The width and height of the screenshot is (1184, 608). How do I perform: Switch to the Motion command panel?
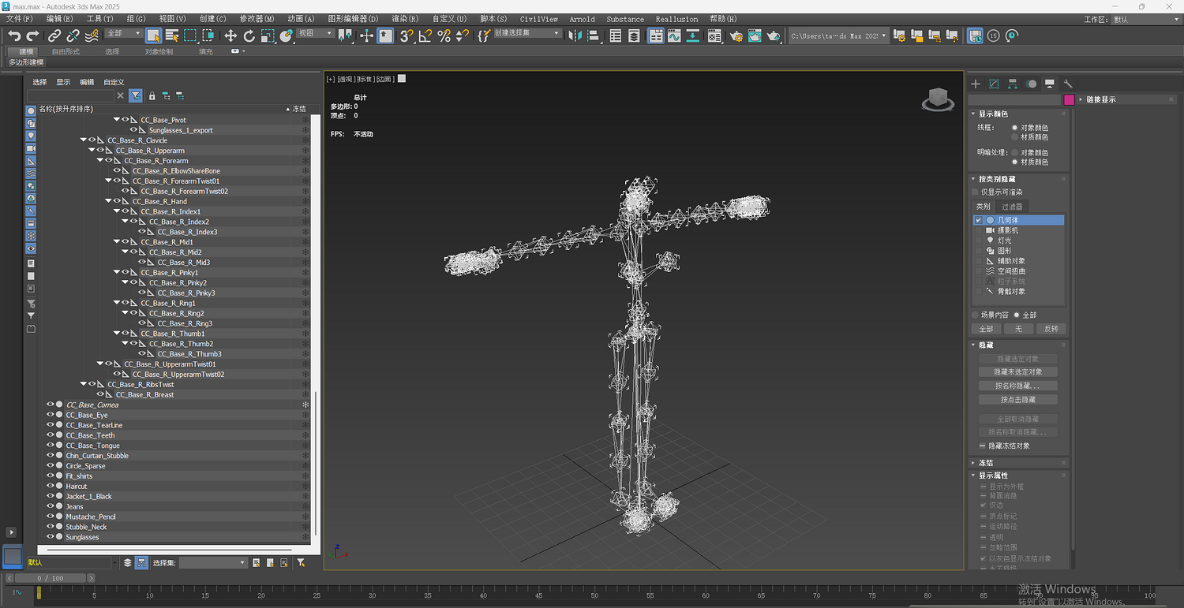pyautogui.click(x=1031, y=84)
